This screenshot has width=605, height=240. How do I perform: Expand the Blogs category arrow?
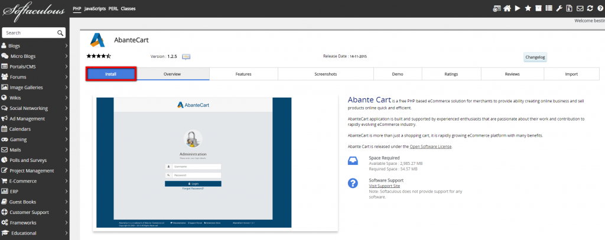click(x=66, y=46)
